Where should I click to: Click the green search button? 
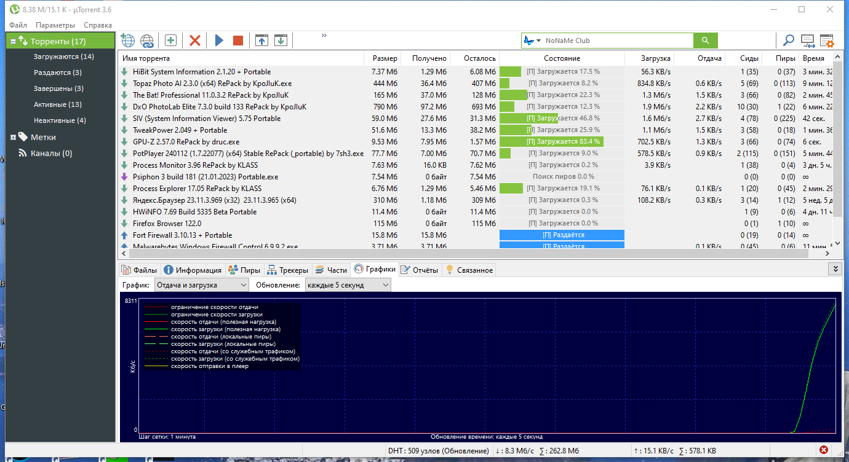[705, 41]
